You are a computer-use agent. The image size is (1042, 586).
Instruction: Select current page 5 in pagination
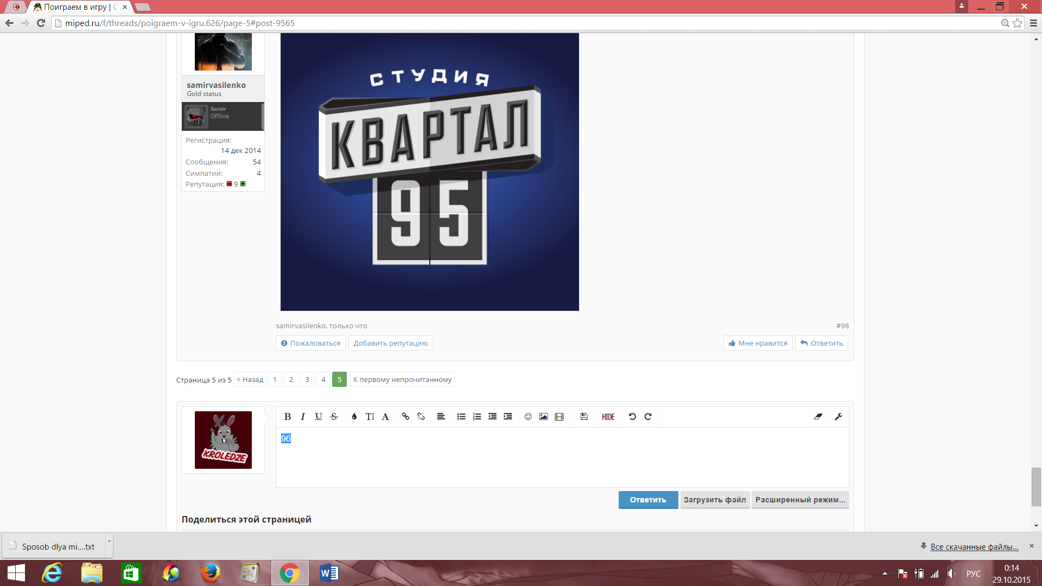pos(339,379)
